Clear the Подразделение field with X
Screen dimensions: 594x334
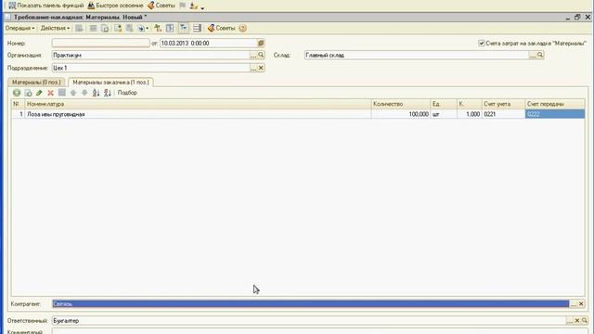(261, 68)
